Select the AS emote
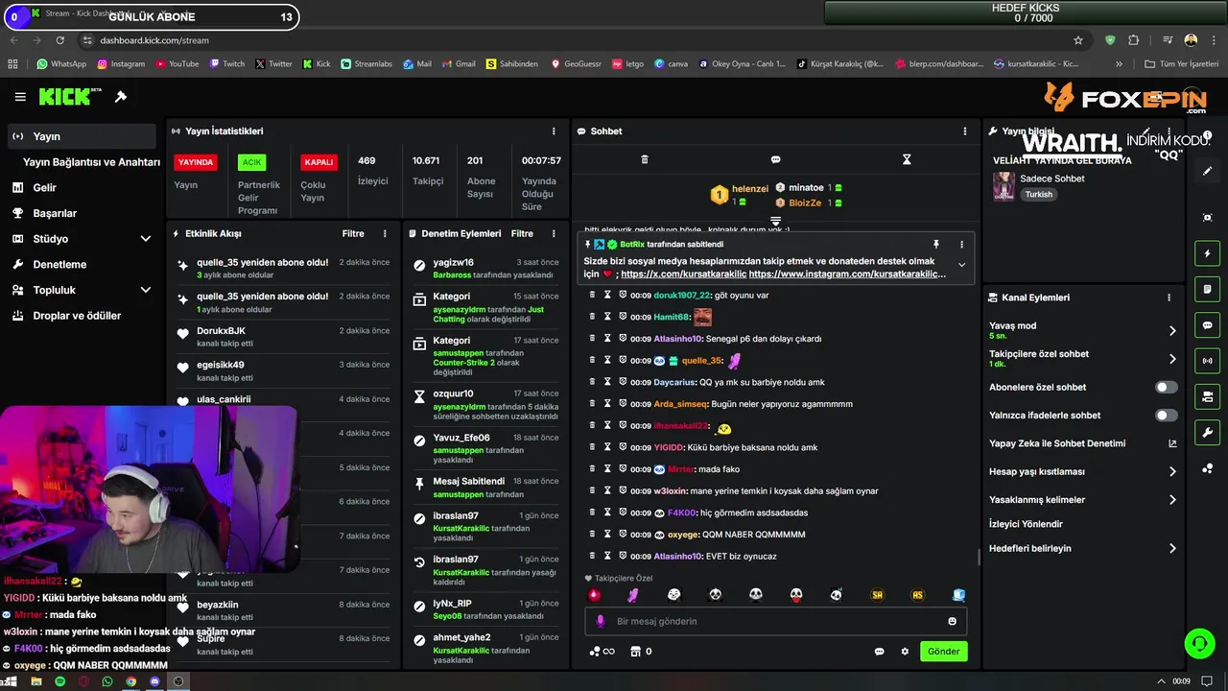 (917, 595)
